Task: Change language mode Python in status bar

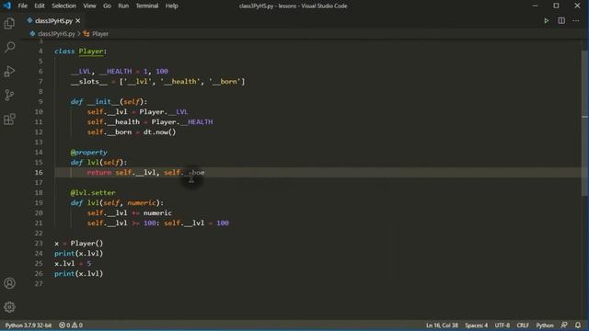Action: point(545,325)
